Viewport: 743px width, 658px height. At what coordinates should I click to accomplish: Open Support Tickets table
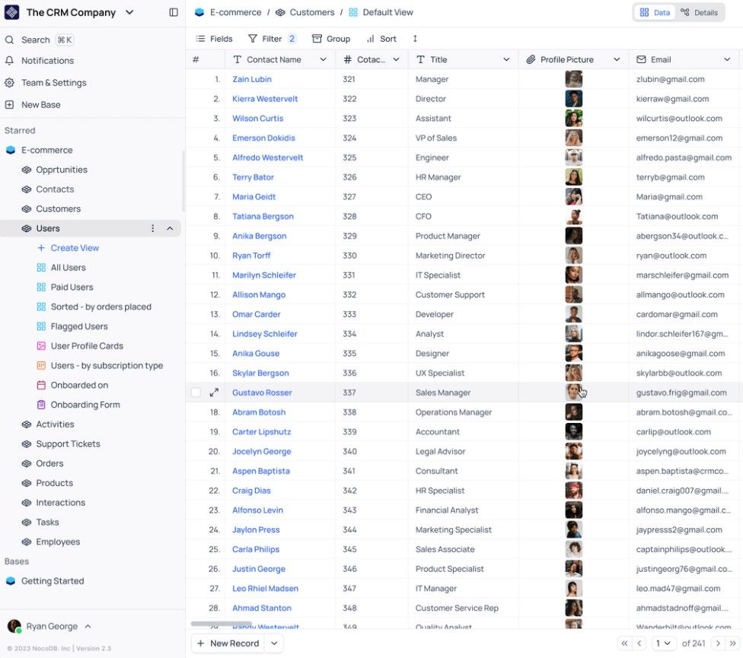(68, 444)
